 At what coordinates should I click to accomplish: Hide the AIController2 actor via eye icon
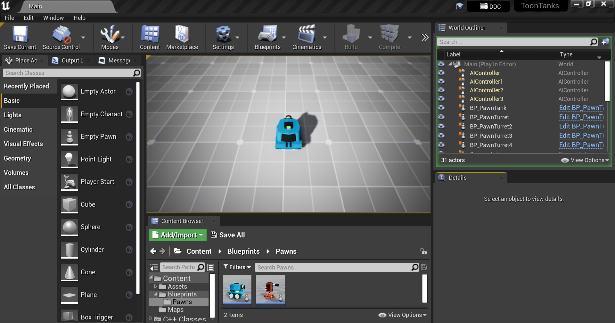pos(441,90)
